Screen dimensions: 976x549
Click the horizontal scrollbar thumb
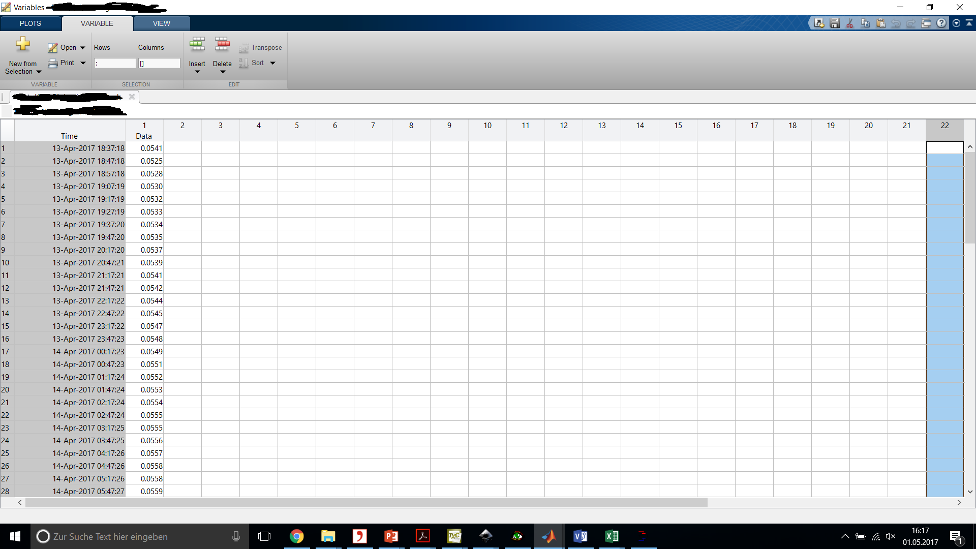(x=366, y=502)
